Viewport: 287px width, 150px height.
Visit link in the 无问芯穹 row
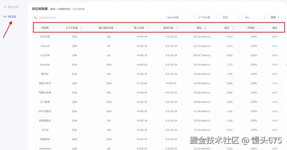[275, 37]
